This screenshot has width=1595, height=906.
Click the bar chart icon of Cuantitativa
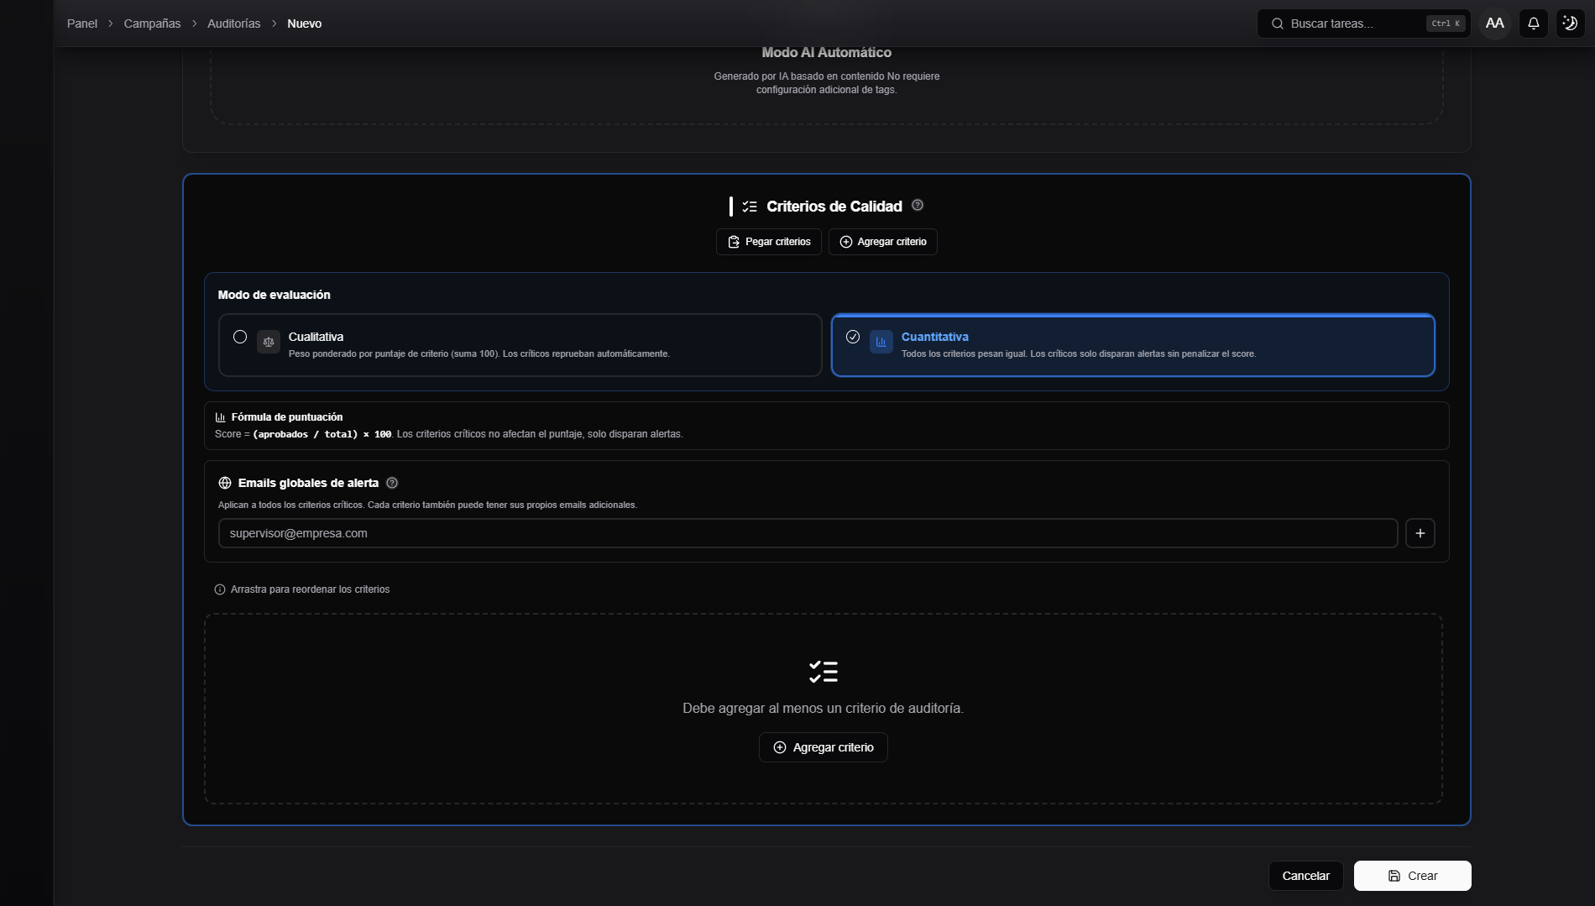(881, 342)
